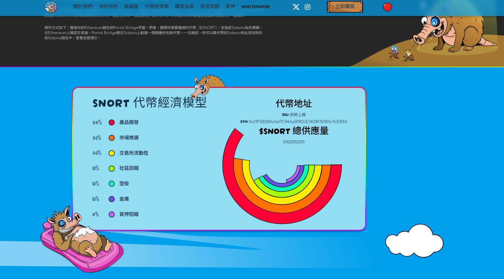
Task: Open the China flag language selector
Action: 387,7
